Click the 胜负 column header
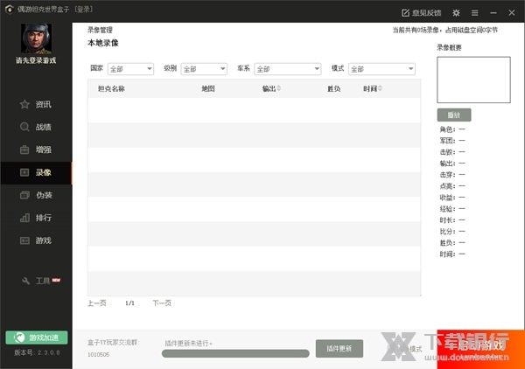Screen dimensions: 525x369 tap(334, 88)
